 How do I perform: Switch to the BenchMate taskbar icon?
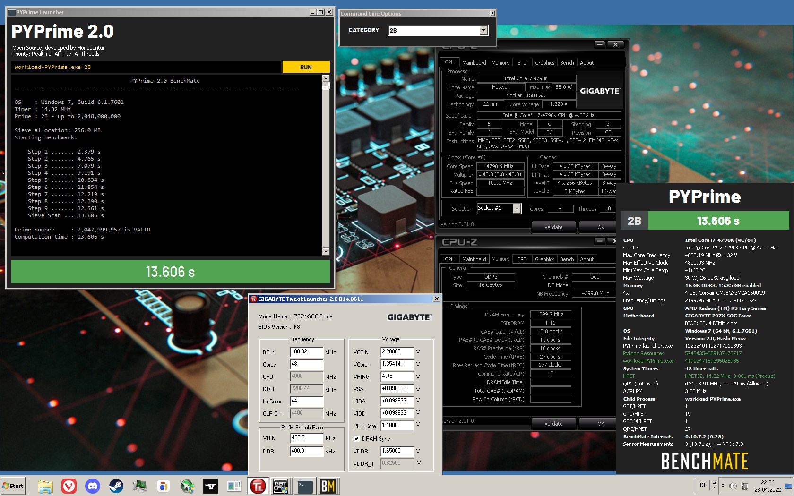click(x=328, y=486)
